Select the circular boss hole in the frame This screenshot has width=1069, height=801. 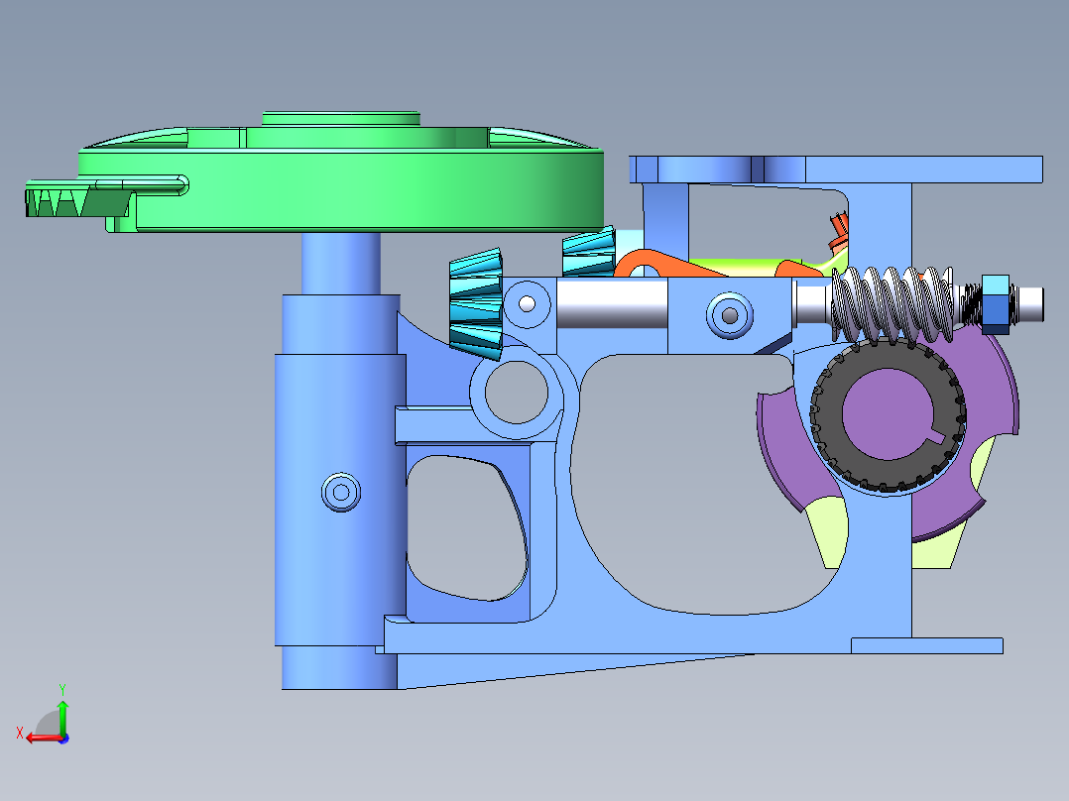(516, 393)
